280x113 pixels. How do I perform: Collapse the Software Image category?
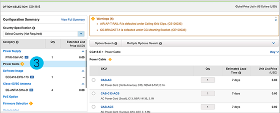click(x=83, y=71)
